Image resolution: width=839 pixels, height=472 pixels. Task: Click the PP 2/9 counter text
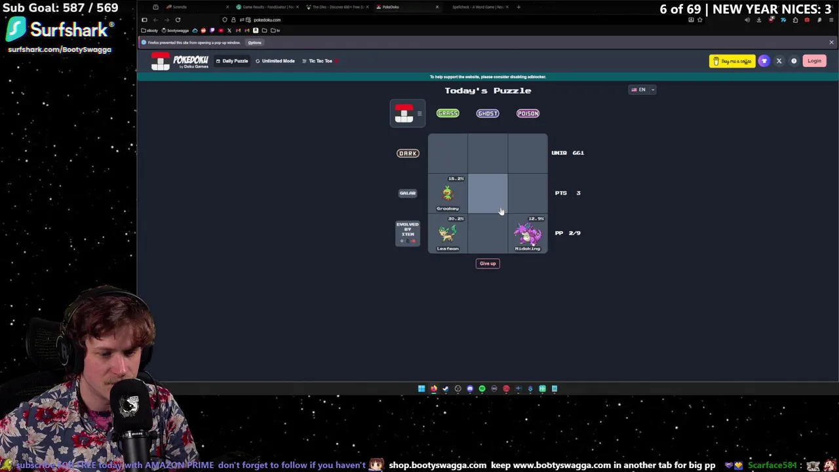(x=568, y=233)
